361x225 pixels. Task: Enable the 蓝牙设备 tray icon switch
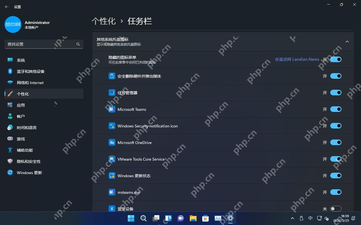point(336,209)
